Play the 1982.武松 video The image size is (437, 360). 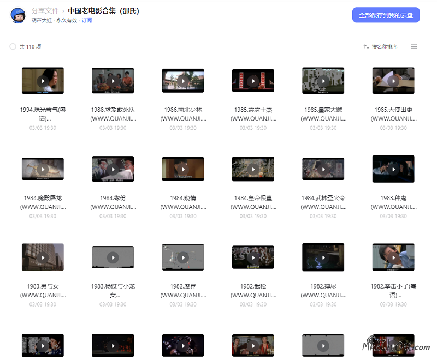click(x=253, y=257)
